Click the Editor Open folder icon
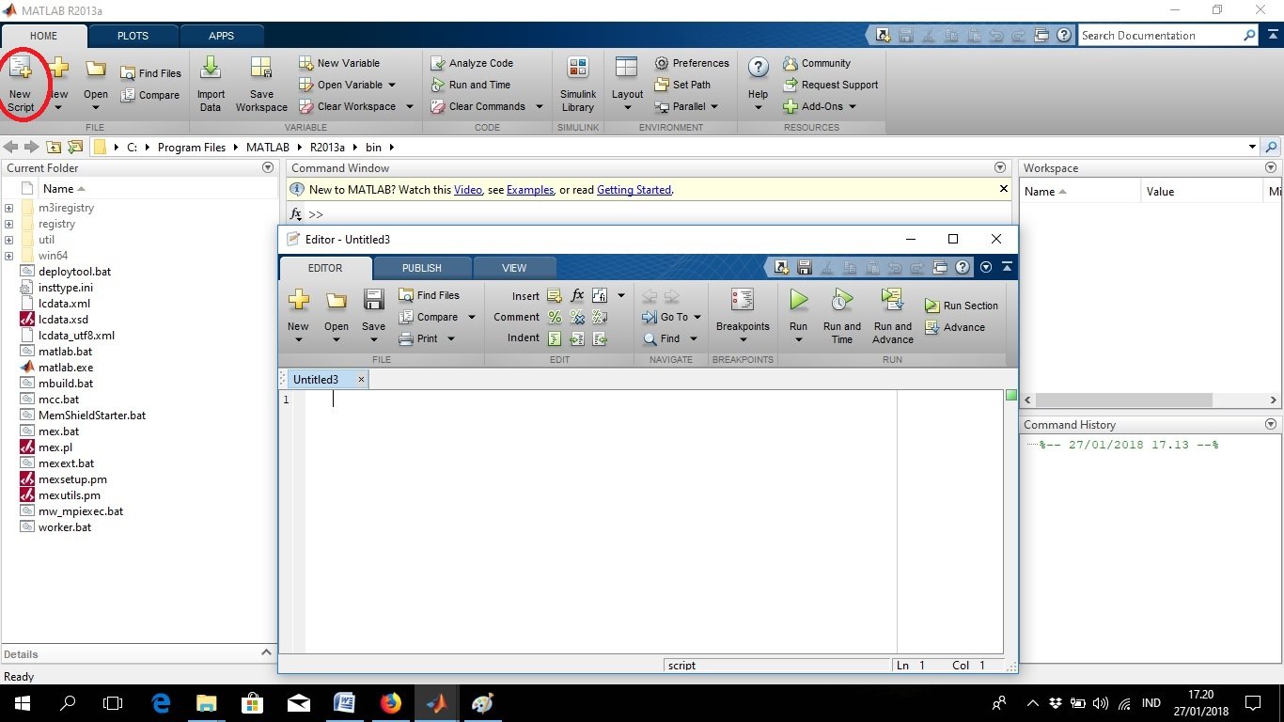 337,301
